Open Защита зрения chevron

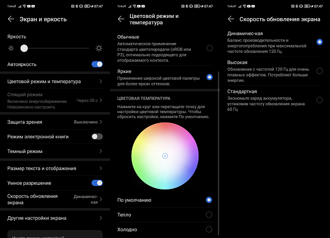[101, 122]
